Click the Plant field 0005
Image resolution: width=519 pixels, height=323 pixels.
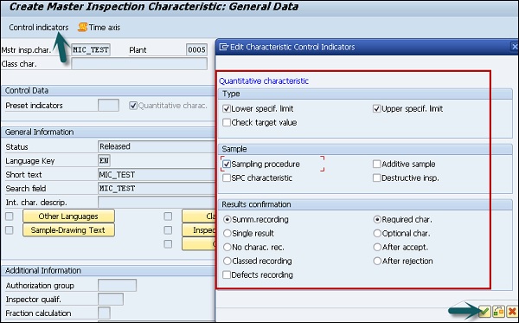coord(196,50)
